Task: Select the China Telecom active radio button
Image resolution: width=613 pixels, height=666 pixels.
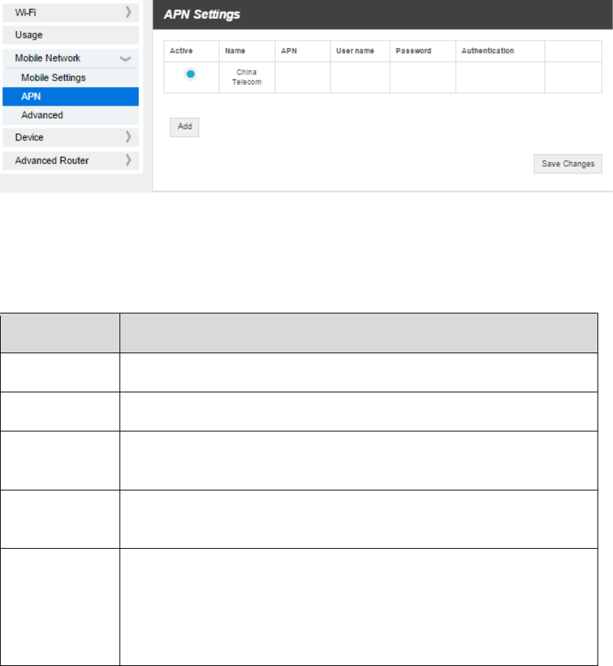Action: (x=190, y=74)
